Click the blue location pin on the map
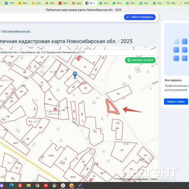This screenshot has width=189, height=189. [x=75, y=74]
